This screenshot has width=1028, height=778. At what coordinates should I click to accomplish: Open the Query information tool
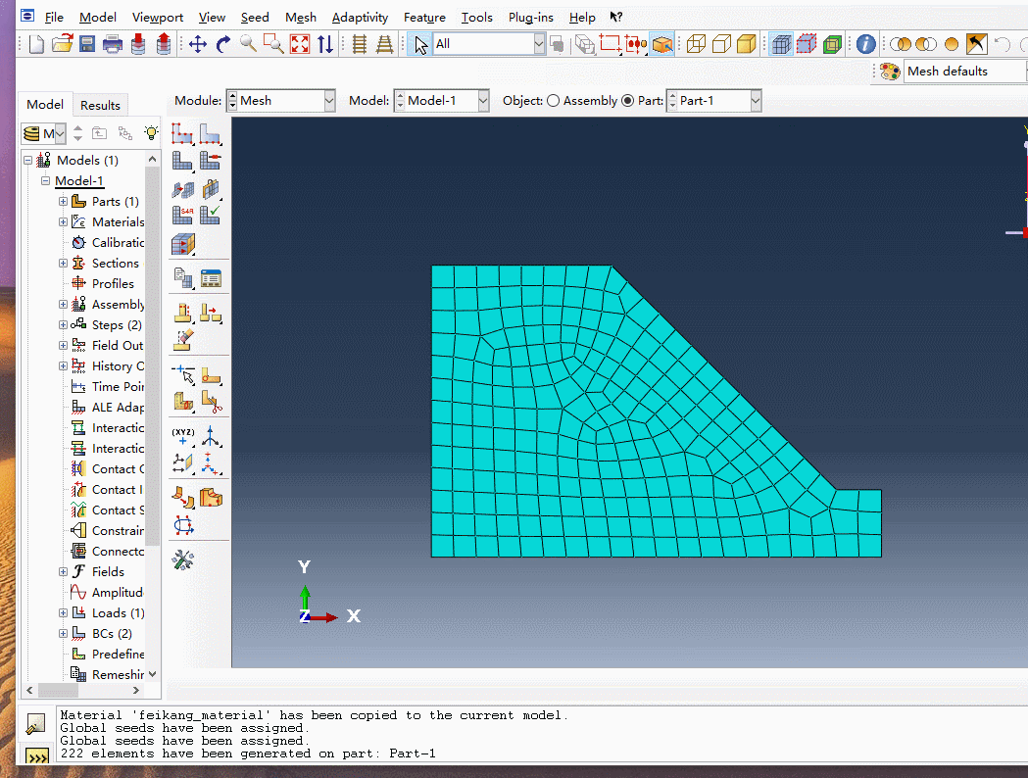pyautogui.click(x=865, y=44)
